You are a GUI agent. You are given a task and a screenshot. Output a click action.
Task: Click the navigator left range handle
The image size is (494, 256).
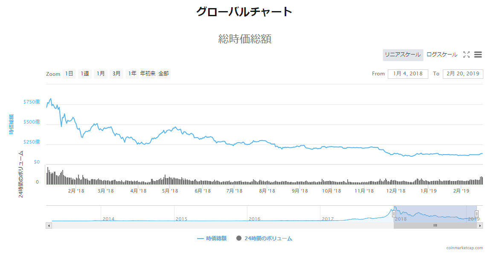pos(394,214)
